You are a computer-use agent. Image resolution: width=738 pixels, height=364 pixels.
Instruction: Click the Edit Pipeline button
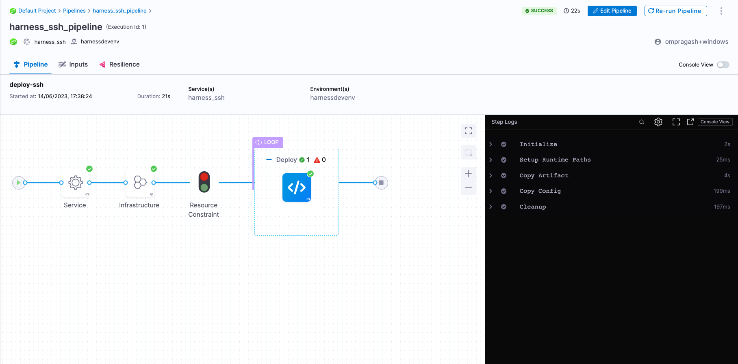coord(612,11)
